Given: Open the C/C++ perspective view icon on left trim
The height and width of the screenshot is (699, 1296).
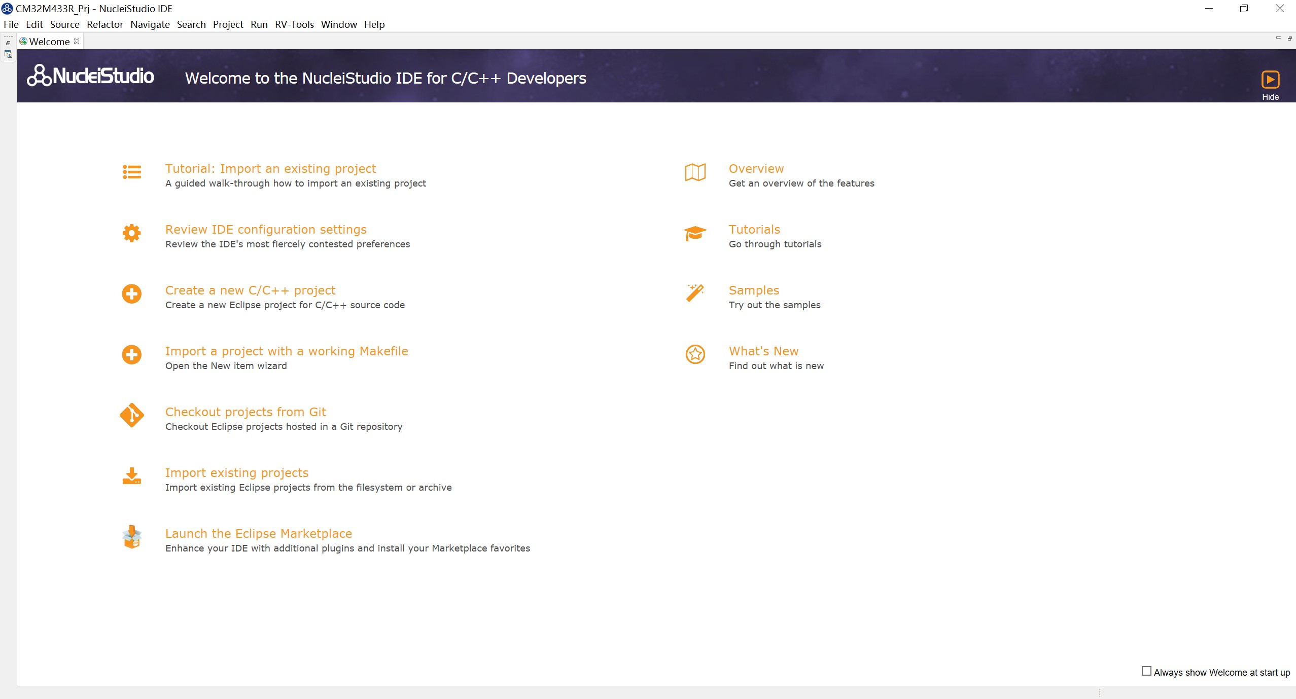Looking at the screenshot, I should 8,54.
